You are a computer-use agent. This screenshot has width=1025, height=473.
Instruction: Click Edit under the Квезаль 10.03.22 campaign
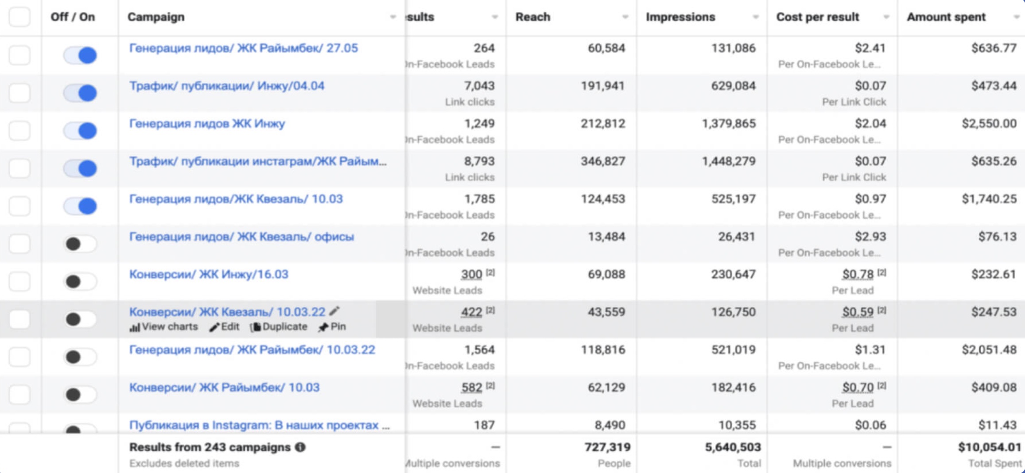(x=225, y=327)
